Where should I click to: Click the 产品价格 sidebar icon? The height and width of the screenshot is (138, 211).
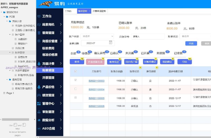point(39,87)
